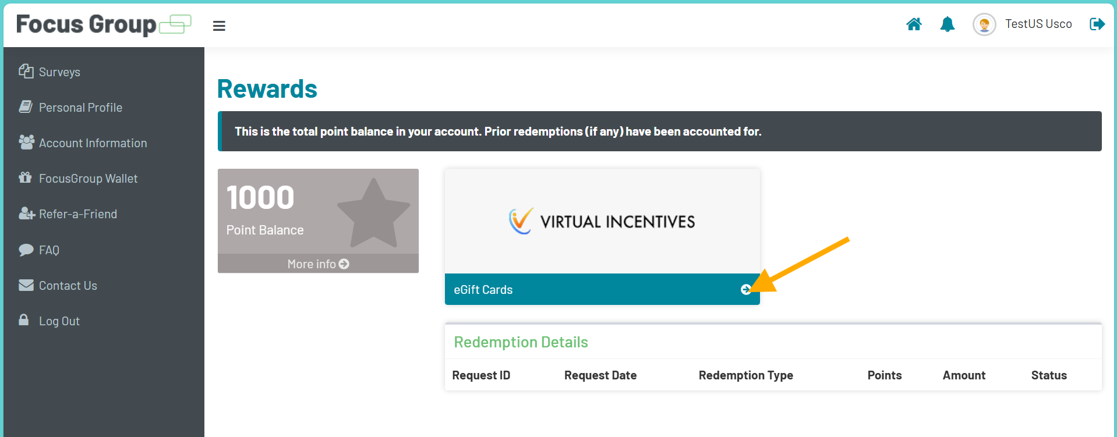Click the Redemption Details heading

[x=521, y=342]
